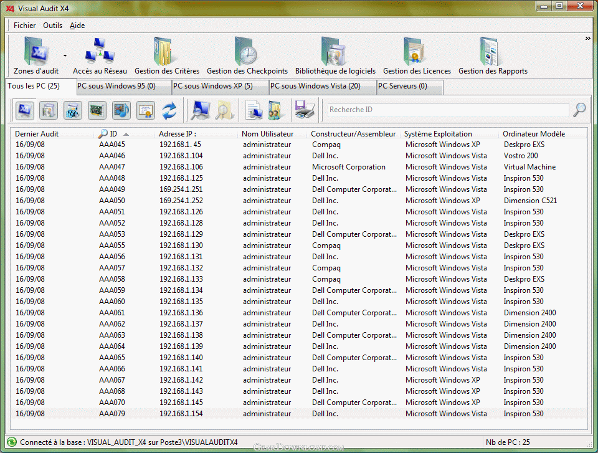
Task: Open the Zones d'audit toolbar button
Action: [36, 55]
